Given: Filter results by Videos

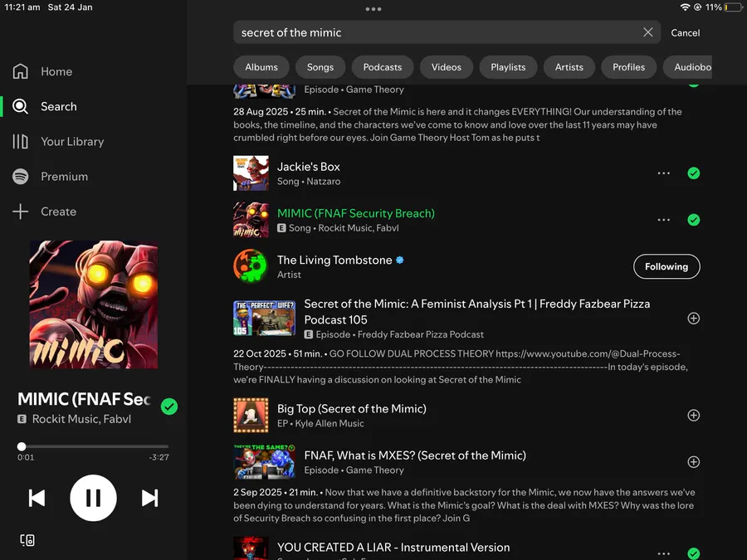Looking at the screenshot, I should [446, 67].
